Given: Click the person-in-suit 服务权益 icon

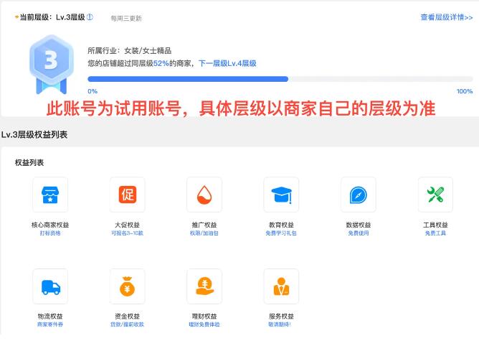Looking at the screenshot, I should pos(281,286).
